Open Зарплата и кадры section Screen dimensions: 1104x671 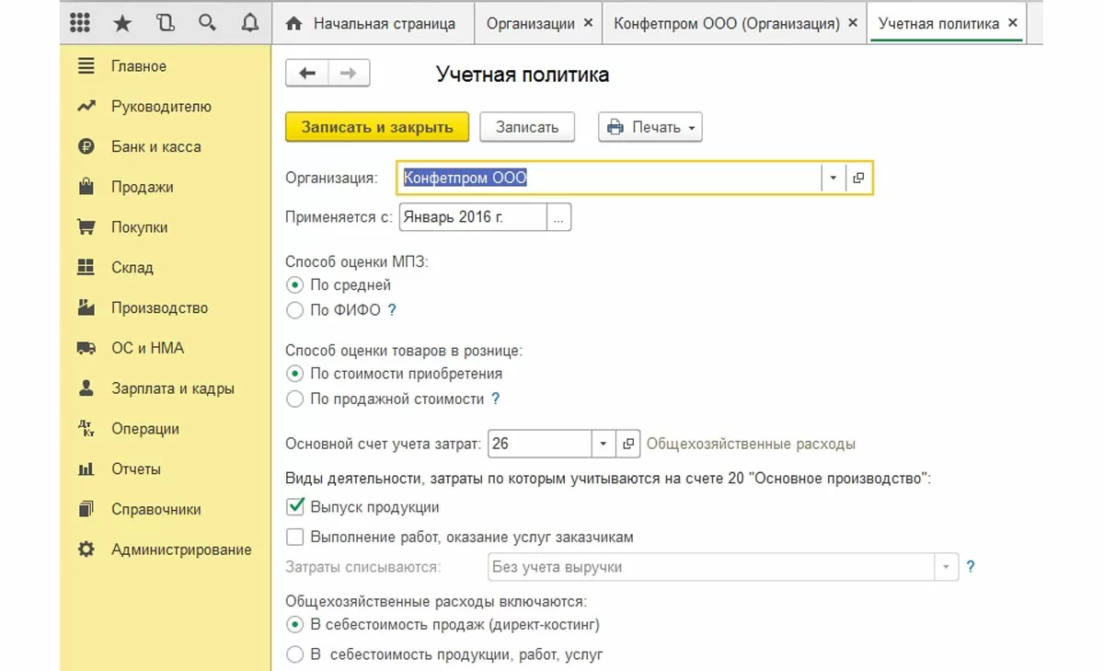[x=172, y=388]
